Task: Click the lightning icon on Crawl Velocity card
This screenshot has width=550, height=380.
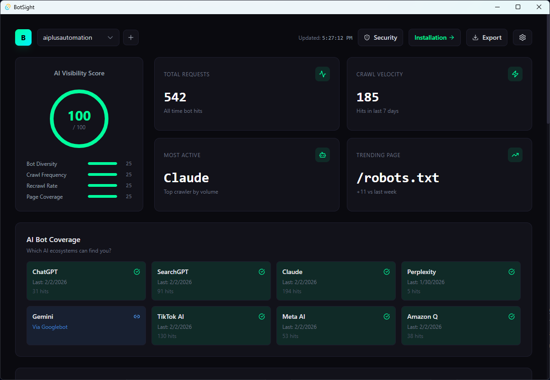Action: (515, 74)
